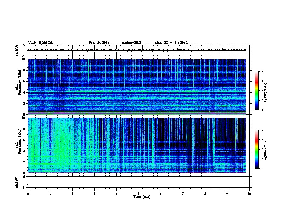
Task: Click the time axis tick label "9"
Action: (227, 194)
